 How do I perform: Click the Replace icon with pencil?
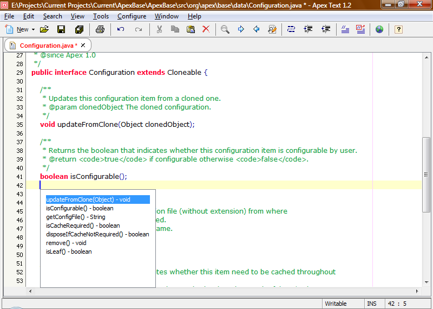tap(272, 29)
